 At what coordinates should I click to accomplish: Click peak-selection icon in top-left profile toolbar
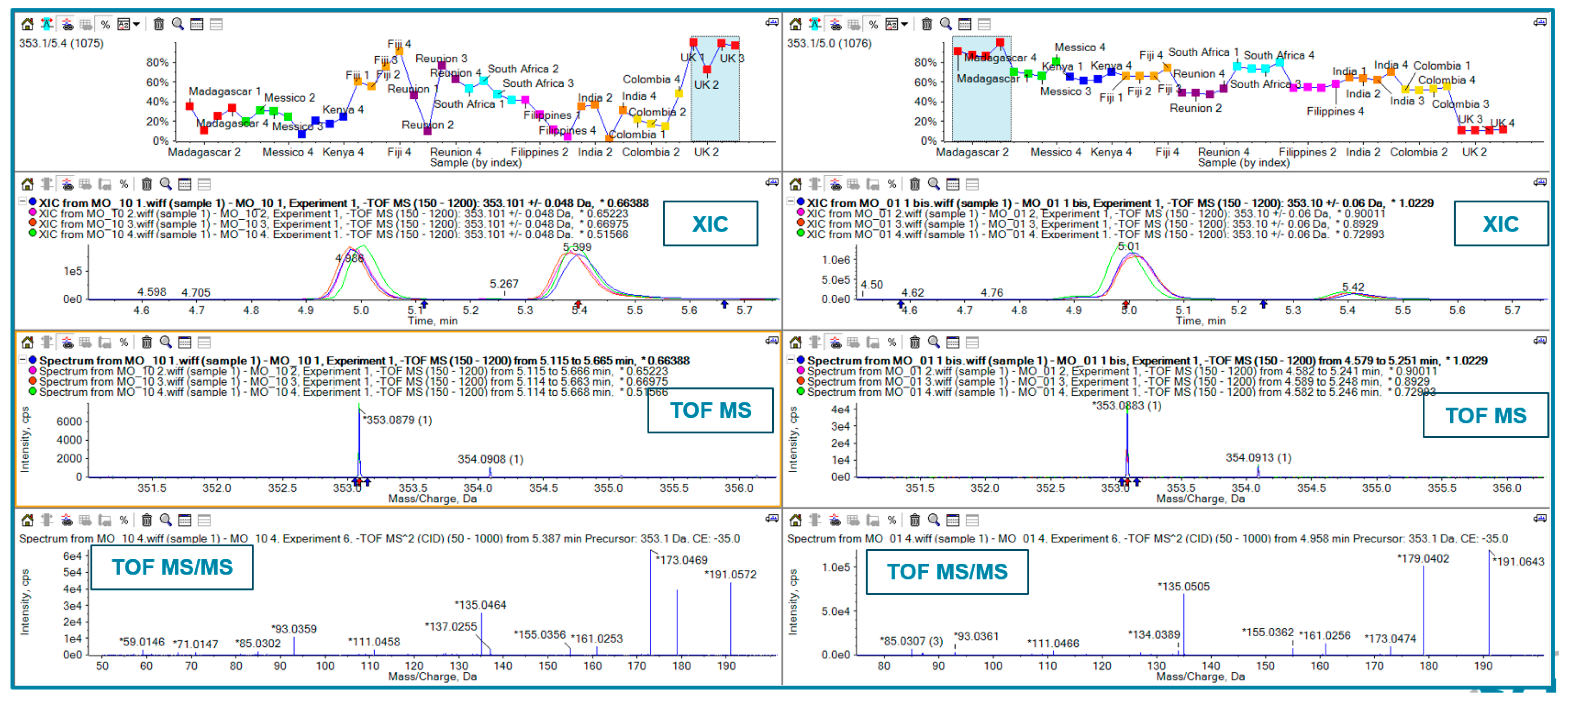tap(47, 25)
